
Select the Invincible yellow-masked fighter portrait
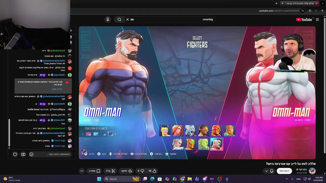pos(165,131)
